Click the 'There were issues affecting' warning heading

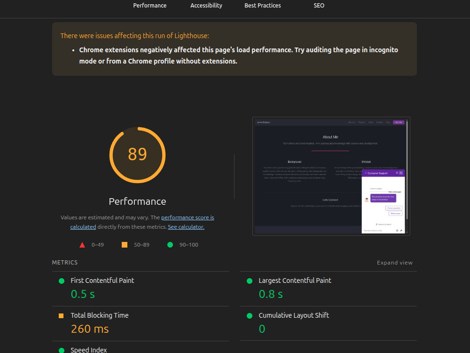[x=134, y=36]
